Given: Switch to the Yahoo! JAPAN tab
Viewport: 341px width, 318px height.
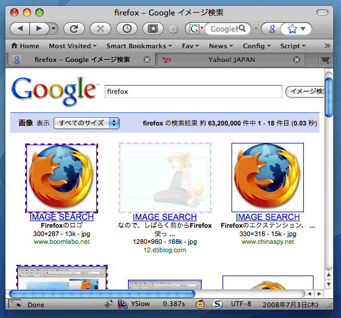Looking at the screenshot, I should coord(231,60).
